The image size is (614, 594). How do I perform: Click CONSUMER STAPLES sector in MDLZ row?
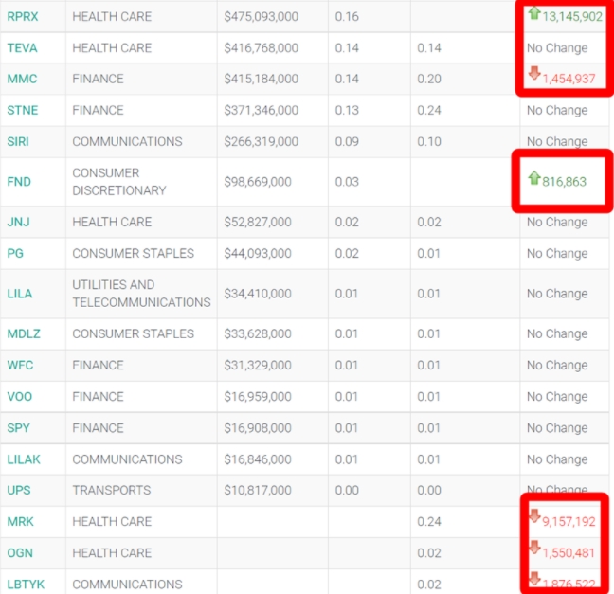[134, 333]
